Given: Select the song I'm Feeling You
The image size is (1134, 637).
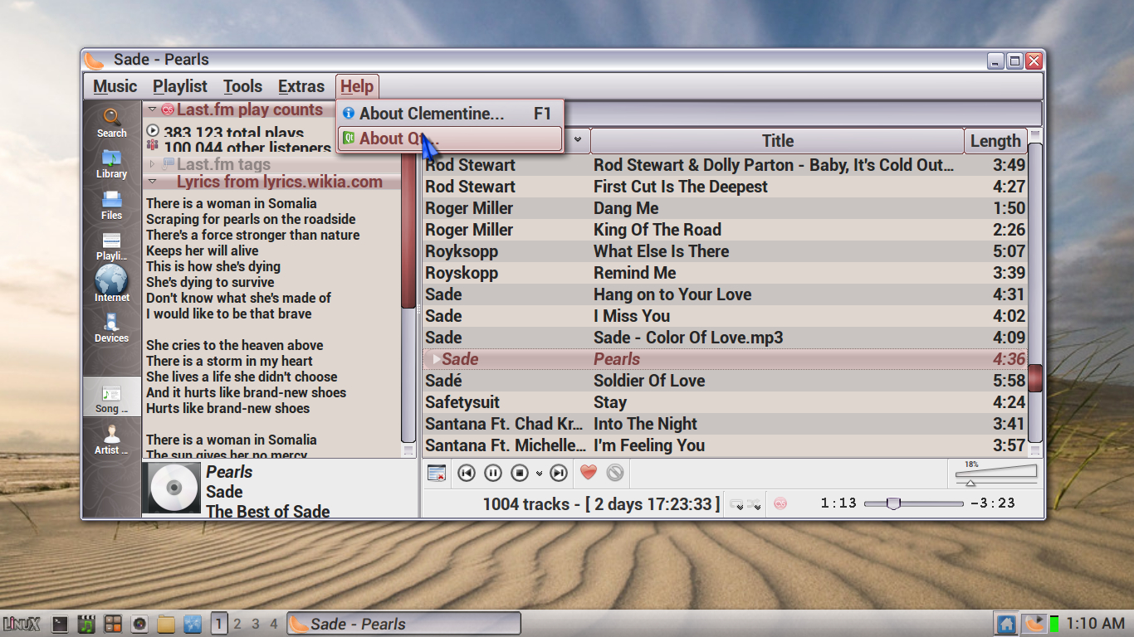Looking at the screenshot, I should tap(725, 445).
